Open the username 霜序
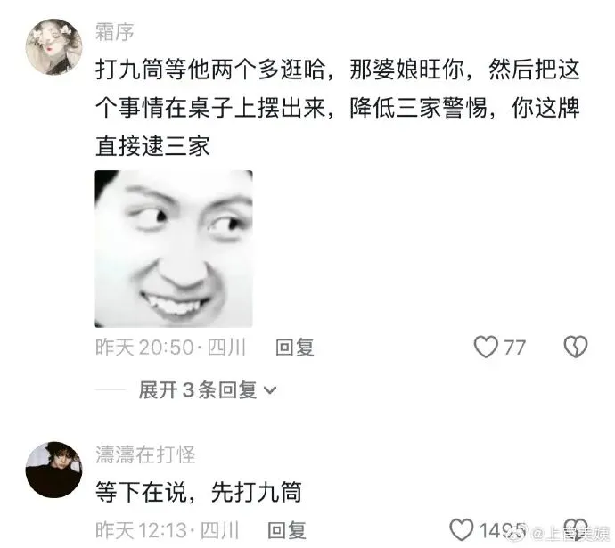This screenshot has height=548, width=615. point(114,32)
